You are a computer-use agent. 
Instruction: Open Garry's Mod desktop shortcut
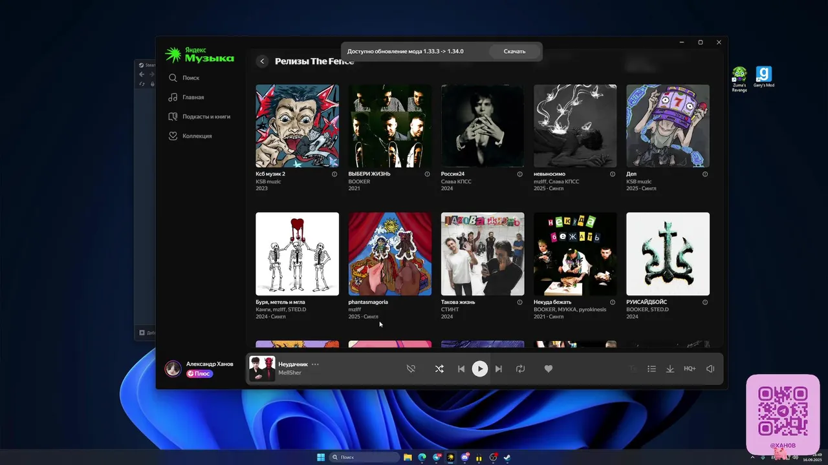point(764,77)
